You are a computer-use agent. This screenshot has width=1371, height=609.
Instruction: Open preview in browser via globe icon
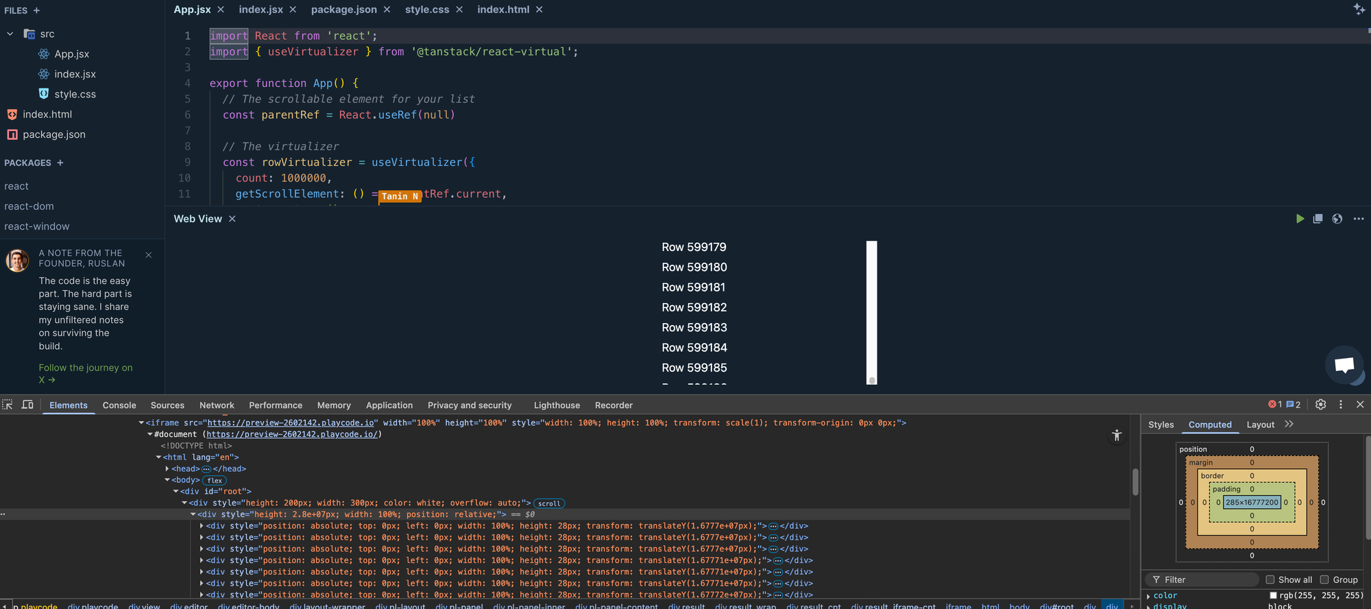(x=1337, y=219)
